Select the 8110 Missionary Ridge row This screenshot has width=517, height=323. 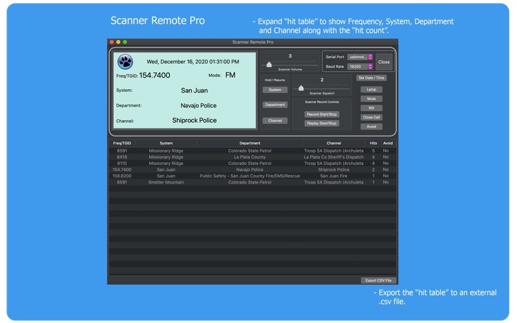pyautogui.click(x=253, y=163)
